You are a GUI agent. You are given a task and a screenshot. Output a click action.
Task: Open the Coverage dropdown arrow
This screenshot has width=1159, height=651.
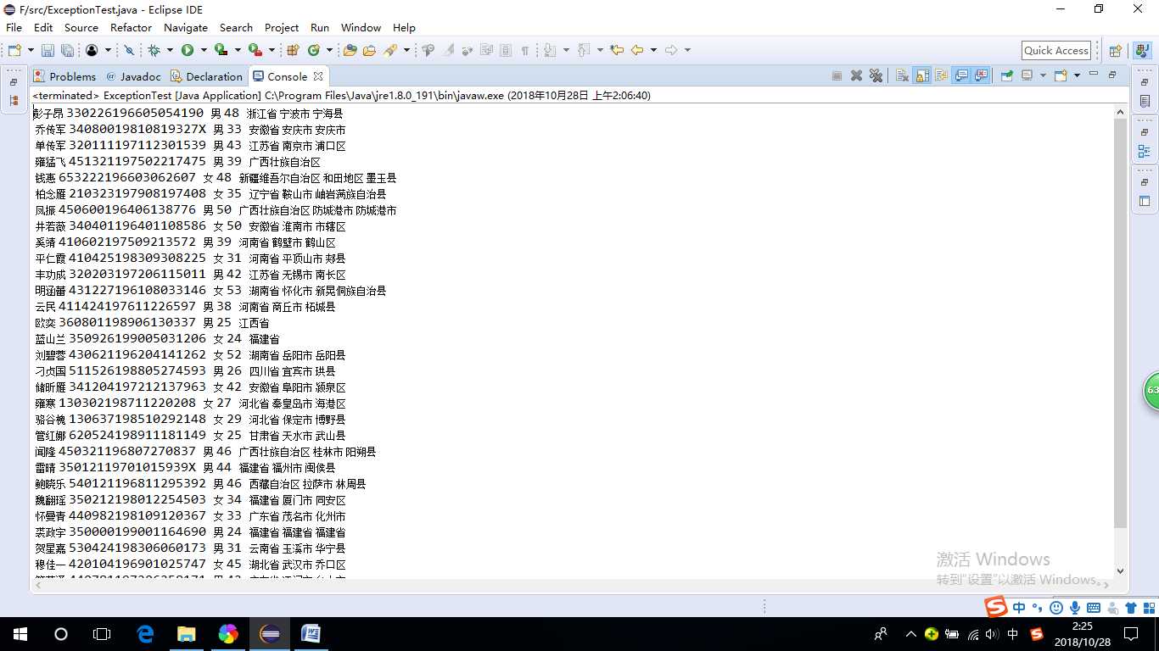(238, 50)
